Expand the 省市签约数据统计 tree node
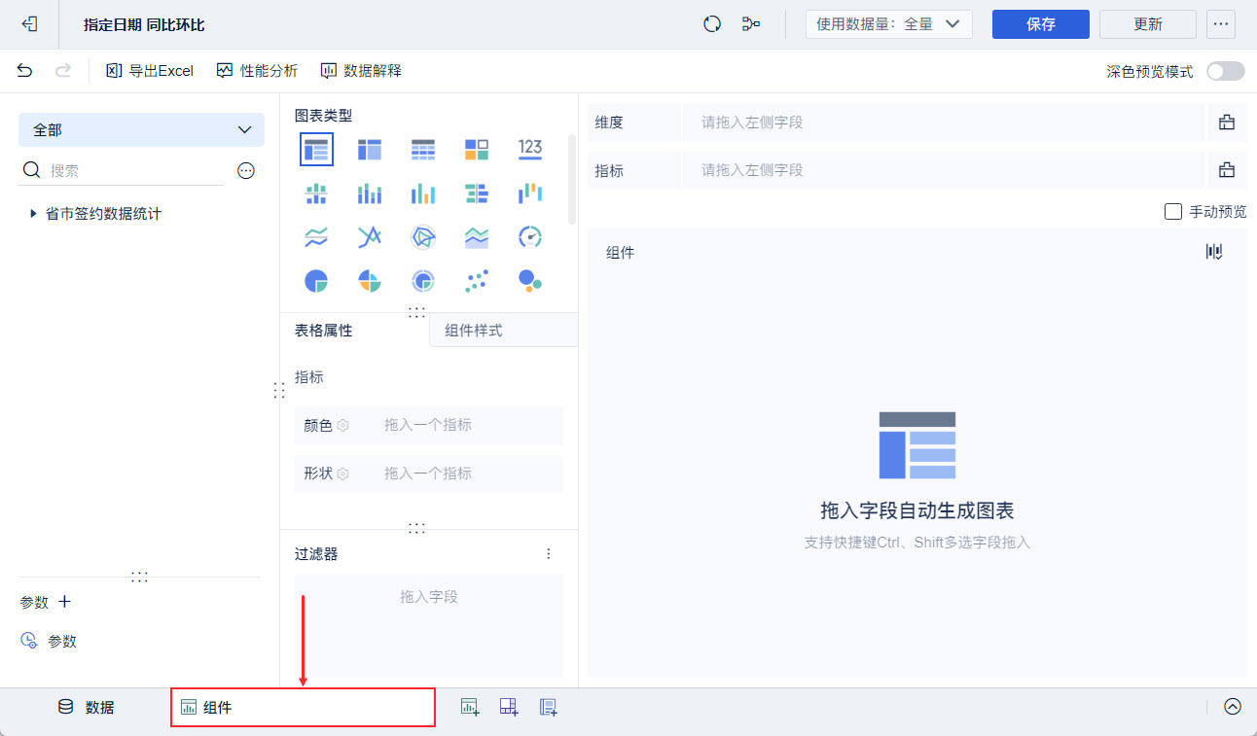Viewport: 1257px width, 736px height. 34,213
